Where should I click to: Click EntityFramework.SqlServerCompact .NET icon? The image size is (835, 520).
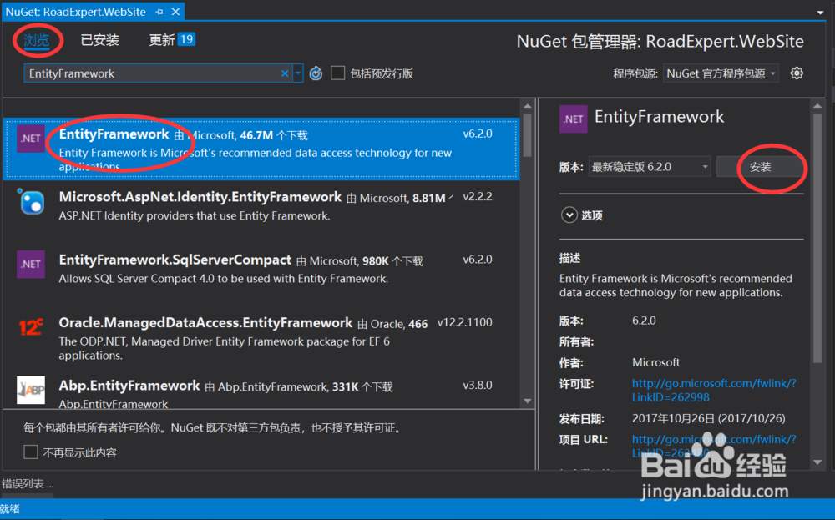click(30, 264)
